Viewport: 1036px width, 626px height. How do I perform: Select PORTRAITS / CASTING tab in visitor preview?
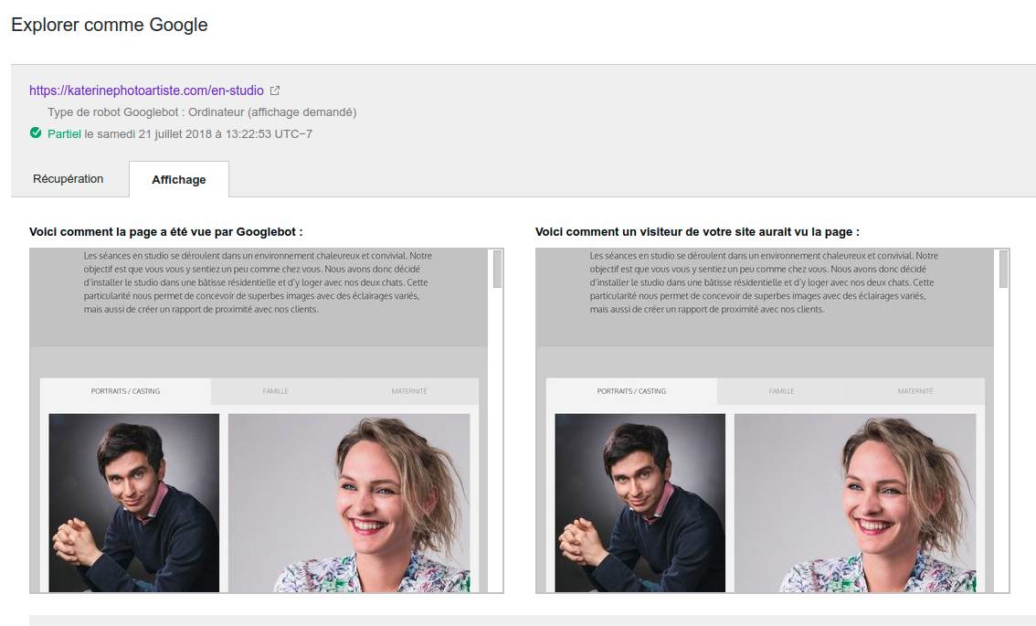(x=631, y=391)
